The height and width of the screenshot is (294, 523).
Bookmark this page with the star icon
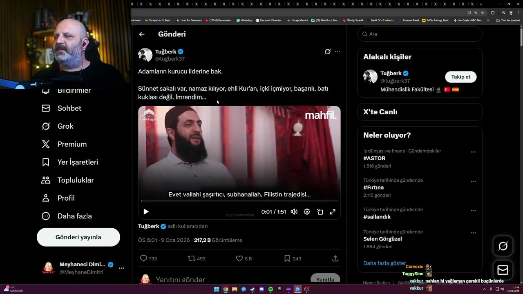(483, 13)
